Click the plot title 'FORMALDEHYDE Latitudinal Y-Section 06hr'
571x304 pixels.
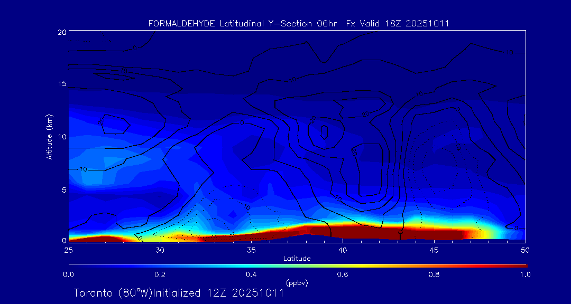point(244,24)
